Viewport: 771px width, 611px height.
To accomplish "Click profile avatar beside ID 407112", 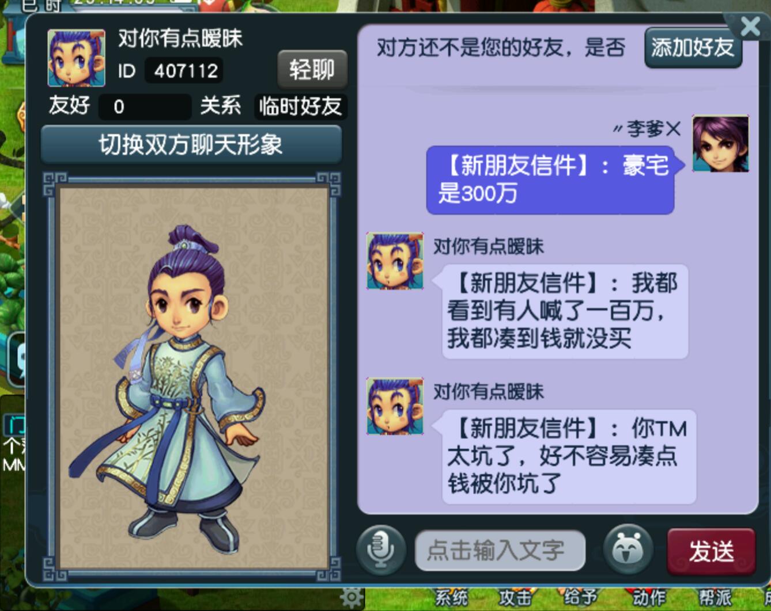I will (x=76, y=58).
